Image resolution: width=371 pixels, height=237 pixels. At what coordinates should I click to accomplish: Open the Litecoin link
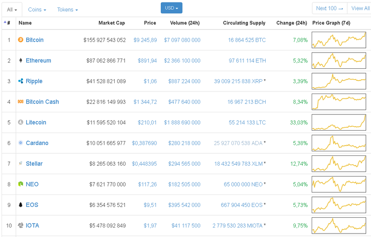(36, 122)
